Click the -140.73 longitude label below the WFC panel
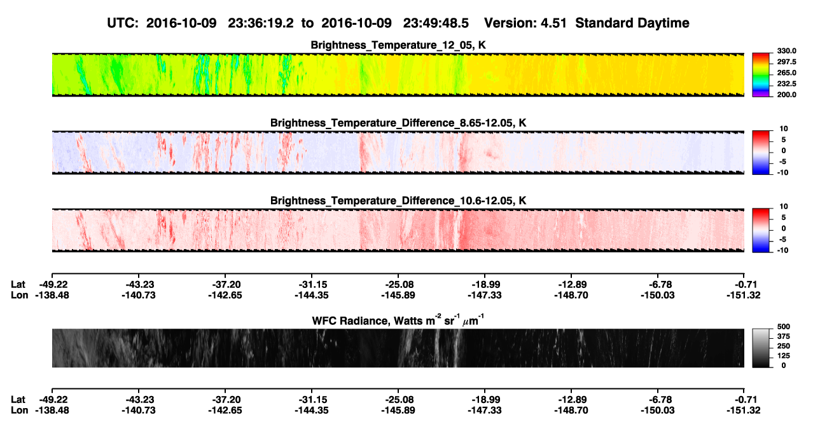This screenshot has width=827, height=424. tap(138, 410)
